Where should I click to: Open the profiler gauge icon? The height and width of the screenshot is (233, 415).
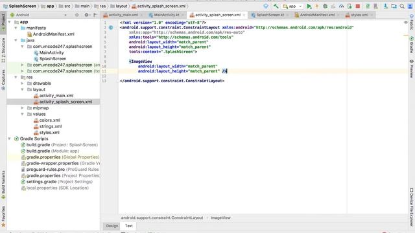342,6
